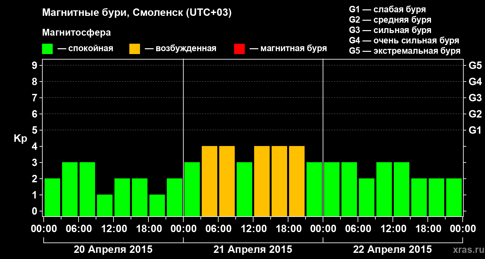This screenshot has height=259, width=485.
Task: Click the '12:00' tick above '20 Апреля 2015'
Action: click(x=113, y=229)
